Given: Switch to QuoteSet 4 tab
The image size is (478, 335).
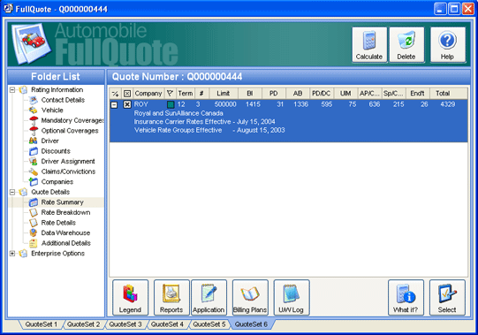Looking at the screenshot, I should (167, 324).
